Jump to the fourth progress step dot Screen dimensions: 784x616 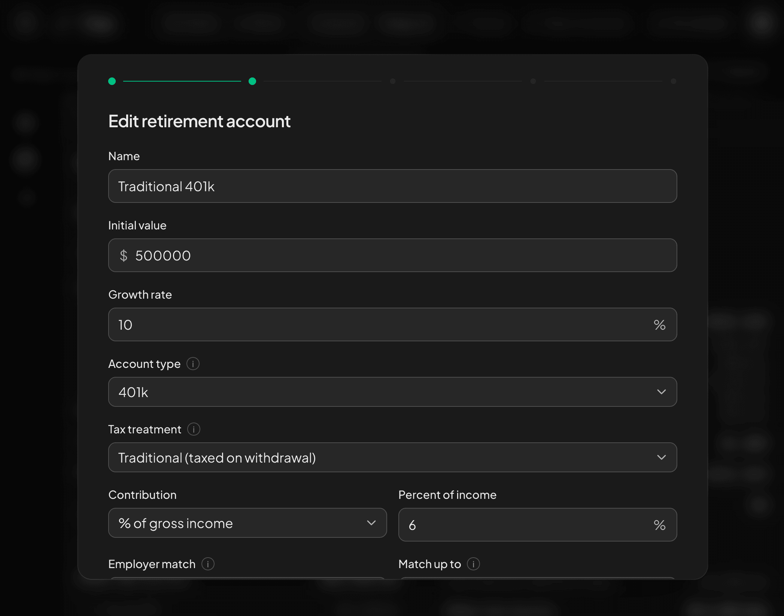[x=533, y=81]
